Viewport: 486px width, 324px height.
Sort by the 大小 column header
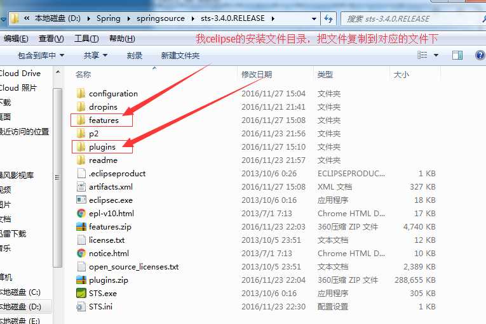coord(401,74)
